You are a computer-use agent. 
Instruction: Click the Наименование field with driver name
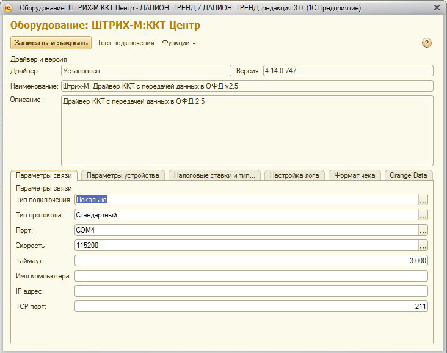pyautogui.click(x=247, y=86)
